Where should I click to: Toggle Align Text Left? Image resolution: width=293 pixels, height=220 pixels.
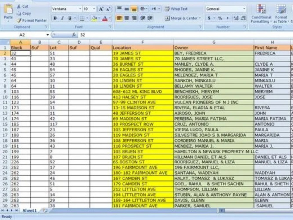[119, 18]
